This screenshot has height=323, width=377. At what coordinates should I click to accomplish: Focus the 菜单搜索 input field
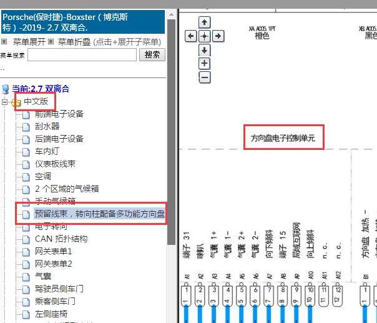(82, 54)
